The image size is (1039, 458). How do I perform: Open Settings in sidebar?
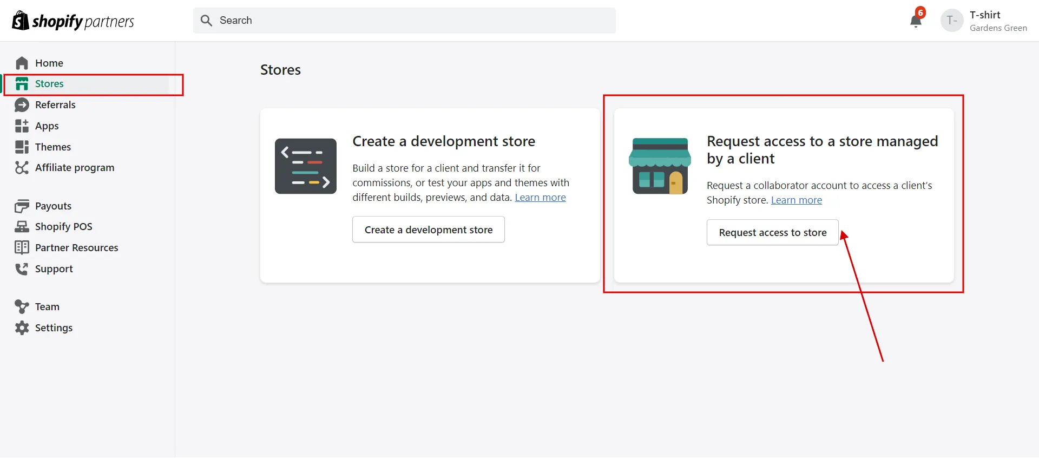54,328
